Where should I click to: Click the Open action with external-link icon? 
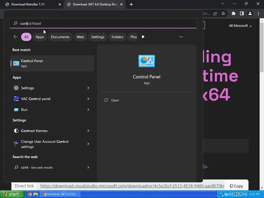coord(112,100)
